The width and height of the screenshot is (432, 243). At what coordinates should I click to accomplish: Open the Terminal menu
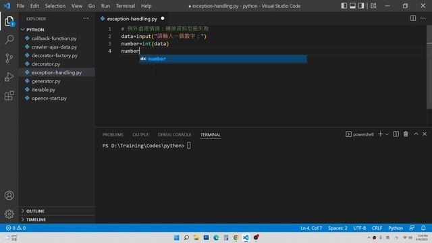[x=126, y=6]
